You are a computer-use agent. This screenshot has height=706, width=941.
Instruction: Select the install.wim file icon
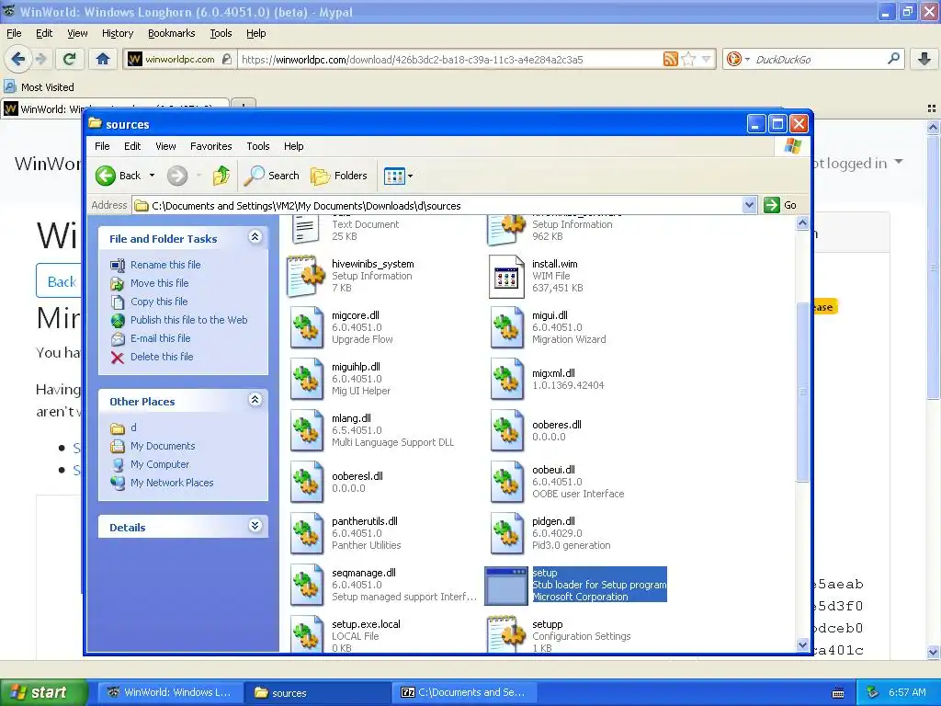click(x=506, y=276)
